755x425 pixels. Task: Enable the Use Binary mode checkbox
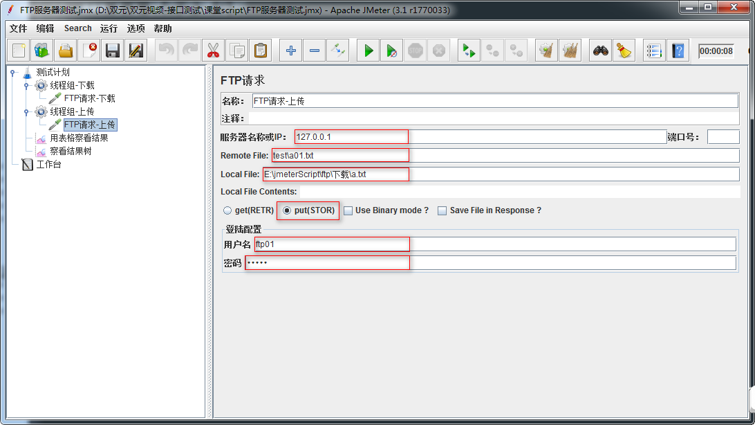348,210
